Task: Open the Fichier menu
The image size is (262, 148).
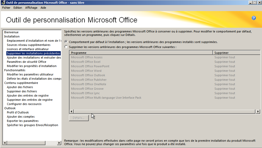Action: tap(6, 8)
